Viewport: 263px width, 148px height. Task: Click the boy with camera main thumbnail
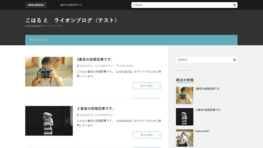pos(49,72)
